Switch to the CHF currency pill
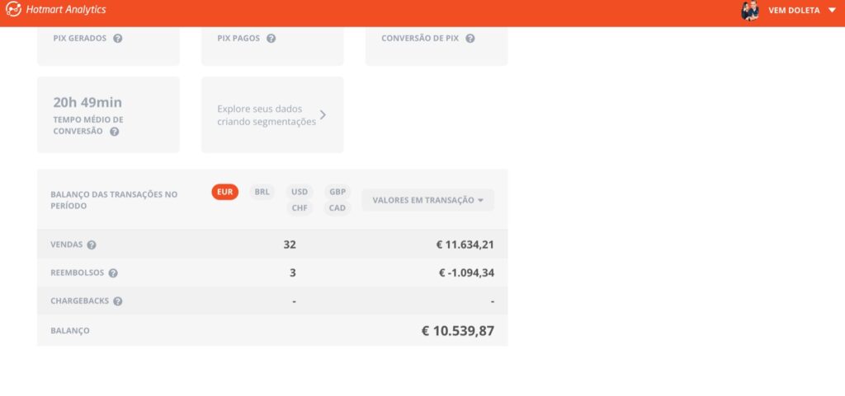 click(300, 208)
